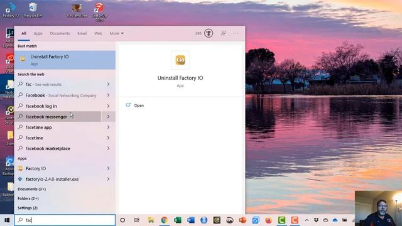Expand the 'facetime app' arrow
Screen dimensions: 402x226
(x=108, y=127)
